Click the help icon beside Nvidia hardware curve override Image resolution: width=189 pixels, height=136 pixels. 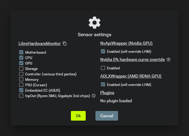coord(168,60)
